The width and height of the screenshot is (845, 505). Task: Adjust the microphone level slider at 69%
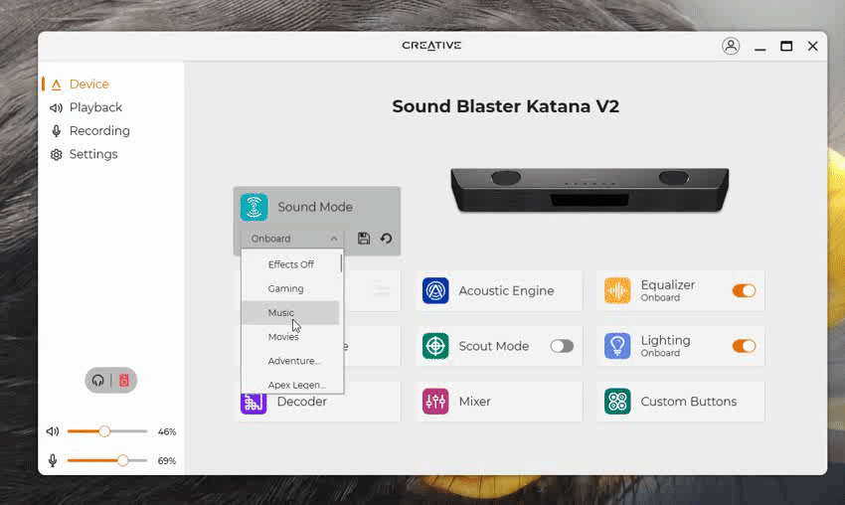coord(107,460)
